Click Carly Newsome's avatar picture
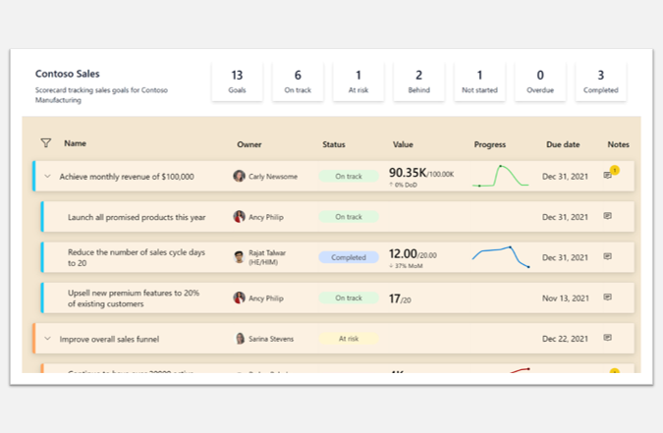 [239, 177]
